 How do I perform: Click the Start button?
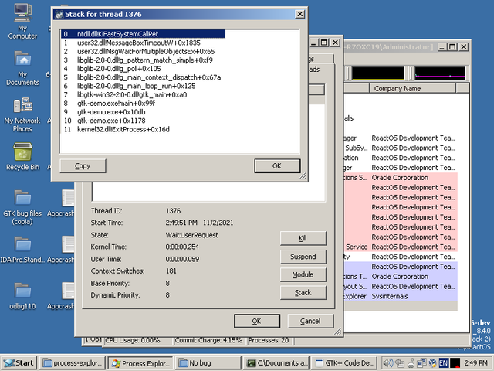tap(19, 363)
